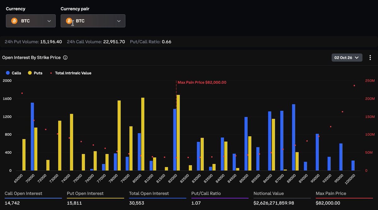This screenshot has width=378, height=210.
Task: Click the info icon beside Open Interest By Strike Price
Action: [65, 58]
